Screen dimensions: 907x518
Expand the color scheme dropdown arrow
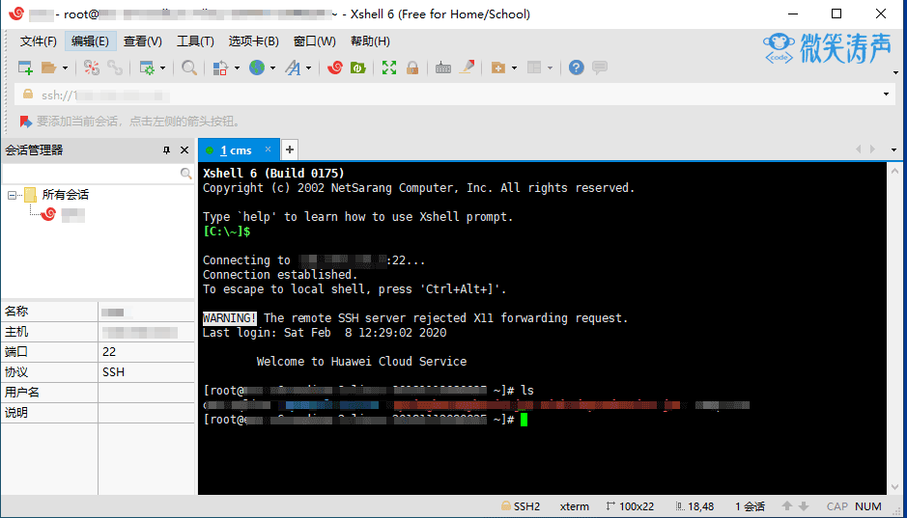click(237, 68)
